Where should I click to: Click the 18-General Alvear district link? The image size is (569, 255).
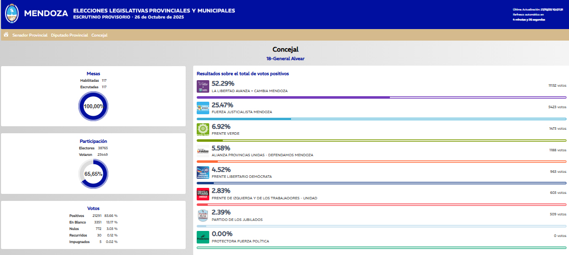pos(285,59)
